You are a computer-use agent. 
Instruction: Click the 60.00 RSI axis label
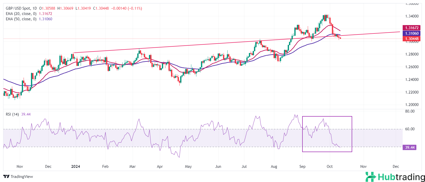click(x=410, y=129)
